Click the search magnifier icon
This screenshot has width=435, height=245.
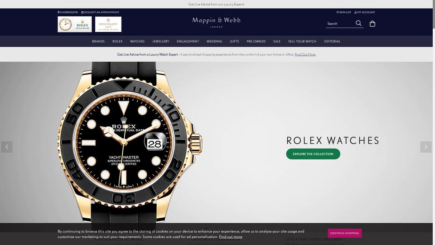[x=358, y=23]
